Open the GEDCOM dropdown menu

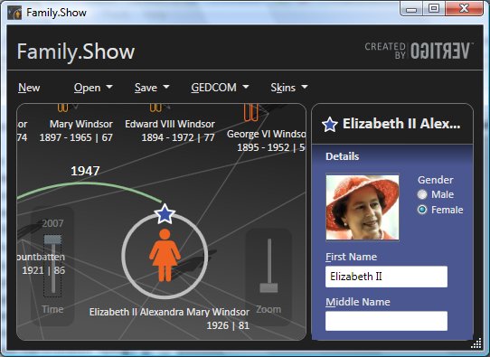coord(220,88)
